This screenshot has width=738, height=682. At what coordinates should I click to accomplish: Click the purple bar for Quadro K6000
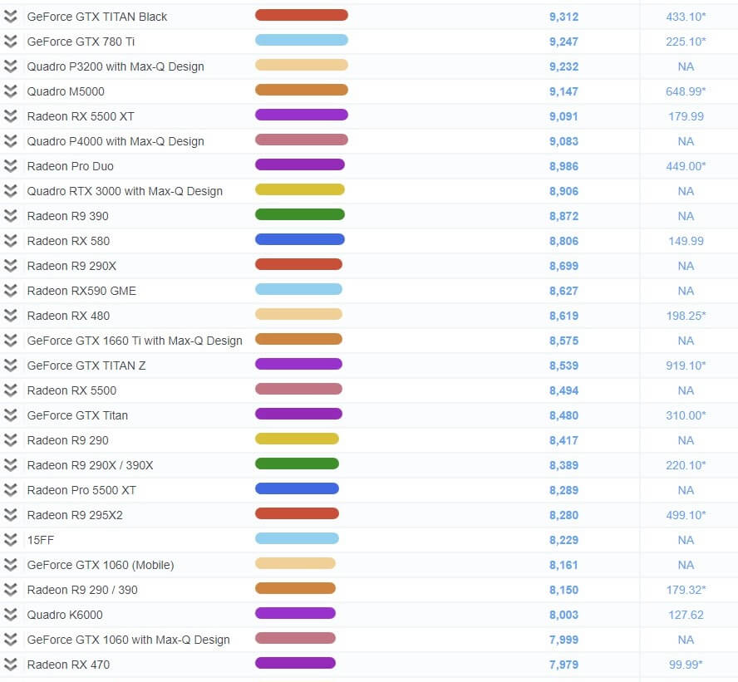coord(295,613)
